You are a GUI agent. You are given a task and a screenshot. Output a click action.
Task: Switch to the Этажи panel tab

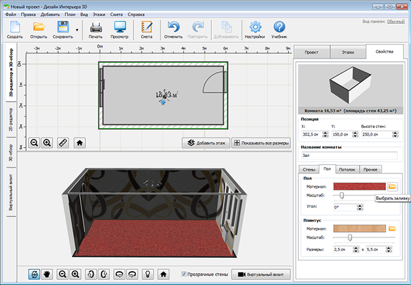(348, 52)
